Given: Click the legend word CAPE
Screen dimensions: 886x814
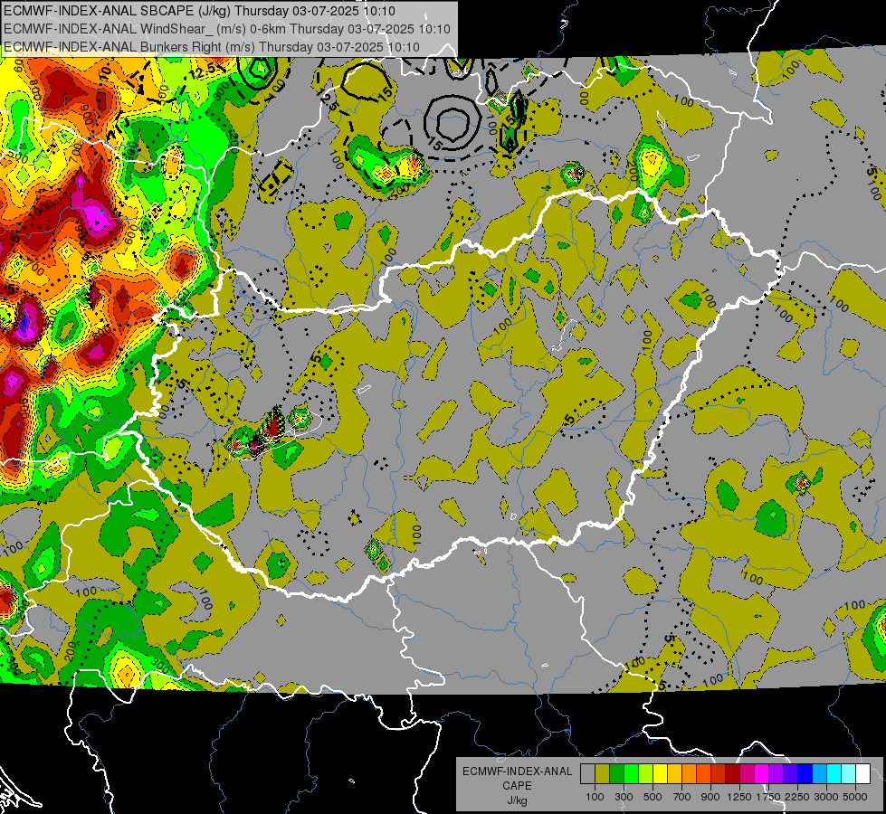Looking at the screenshot, I should [517, 786].
